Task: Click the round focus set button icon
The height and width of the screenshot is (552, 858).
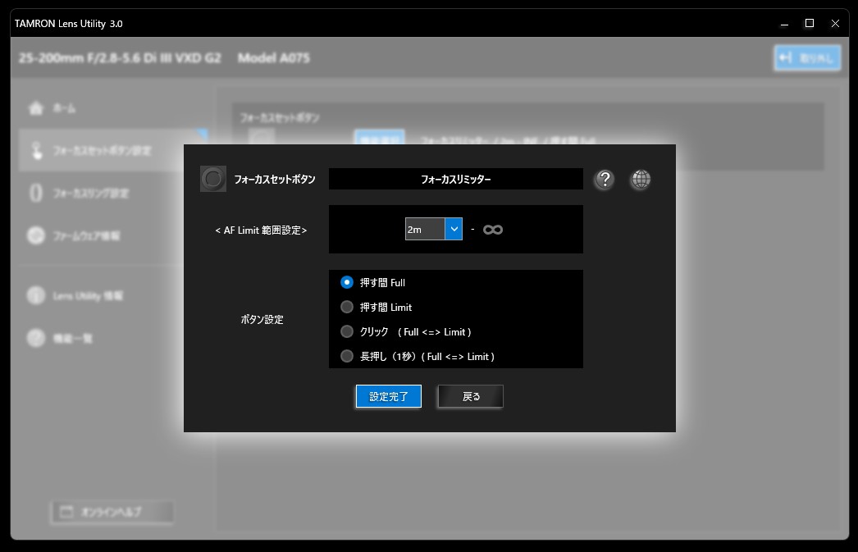Action: pos(213,179)
